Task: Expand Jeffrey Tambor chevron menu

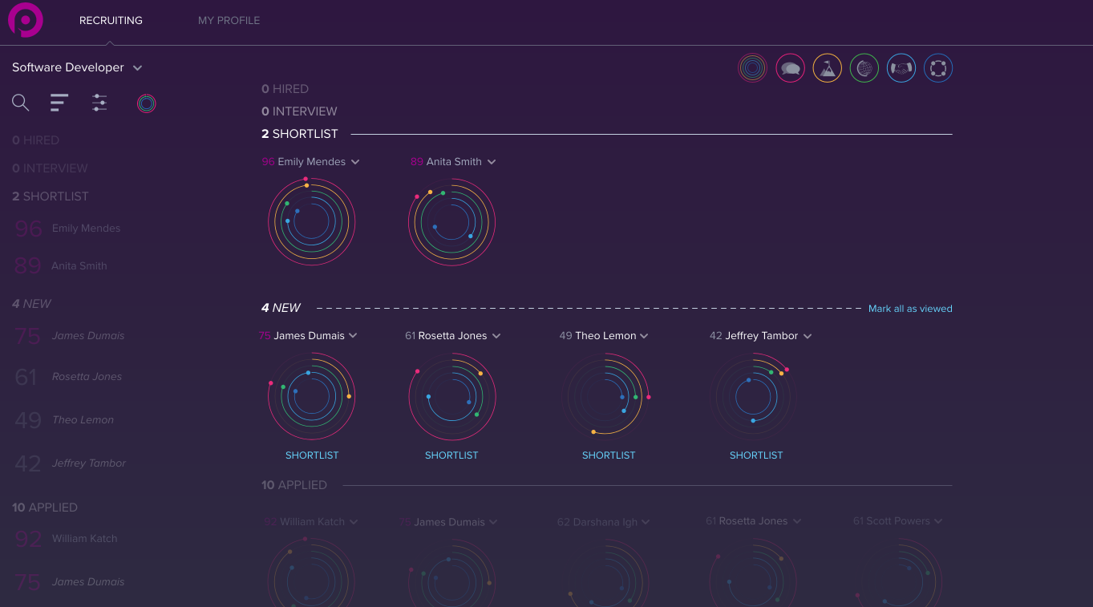Action: [808, 336]
